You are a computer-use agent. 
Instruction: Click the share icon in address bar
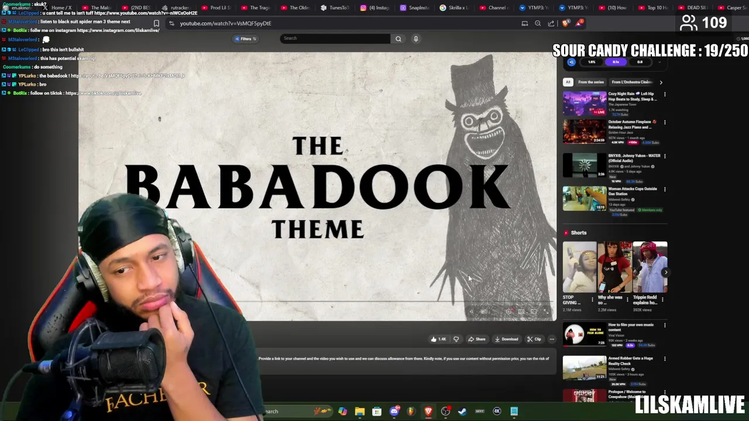click(x=551, y=23)
